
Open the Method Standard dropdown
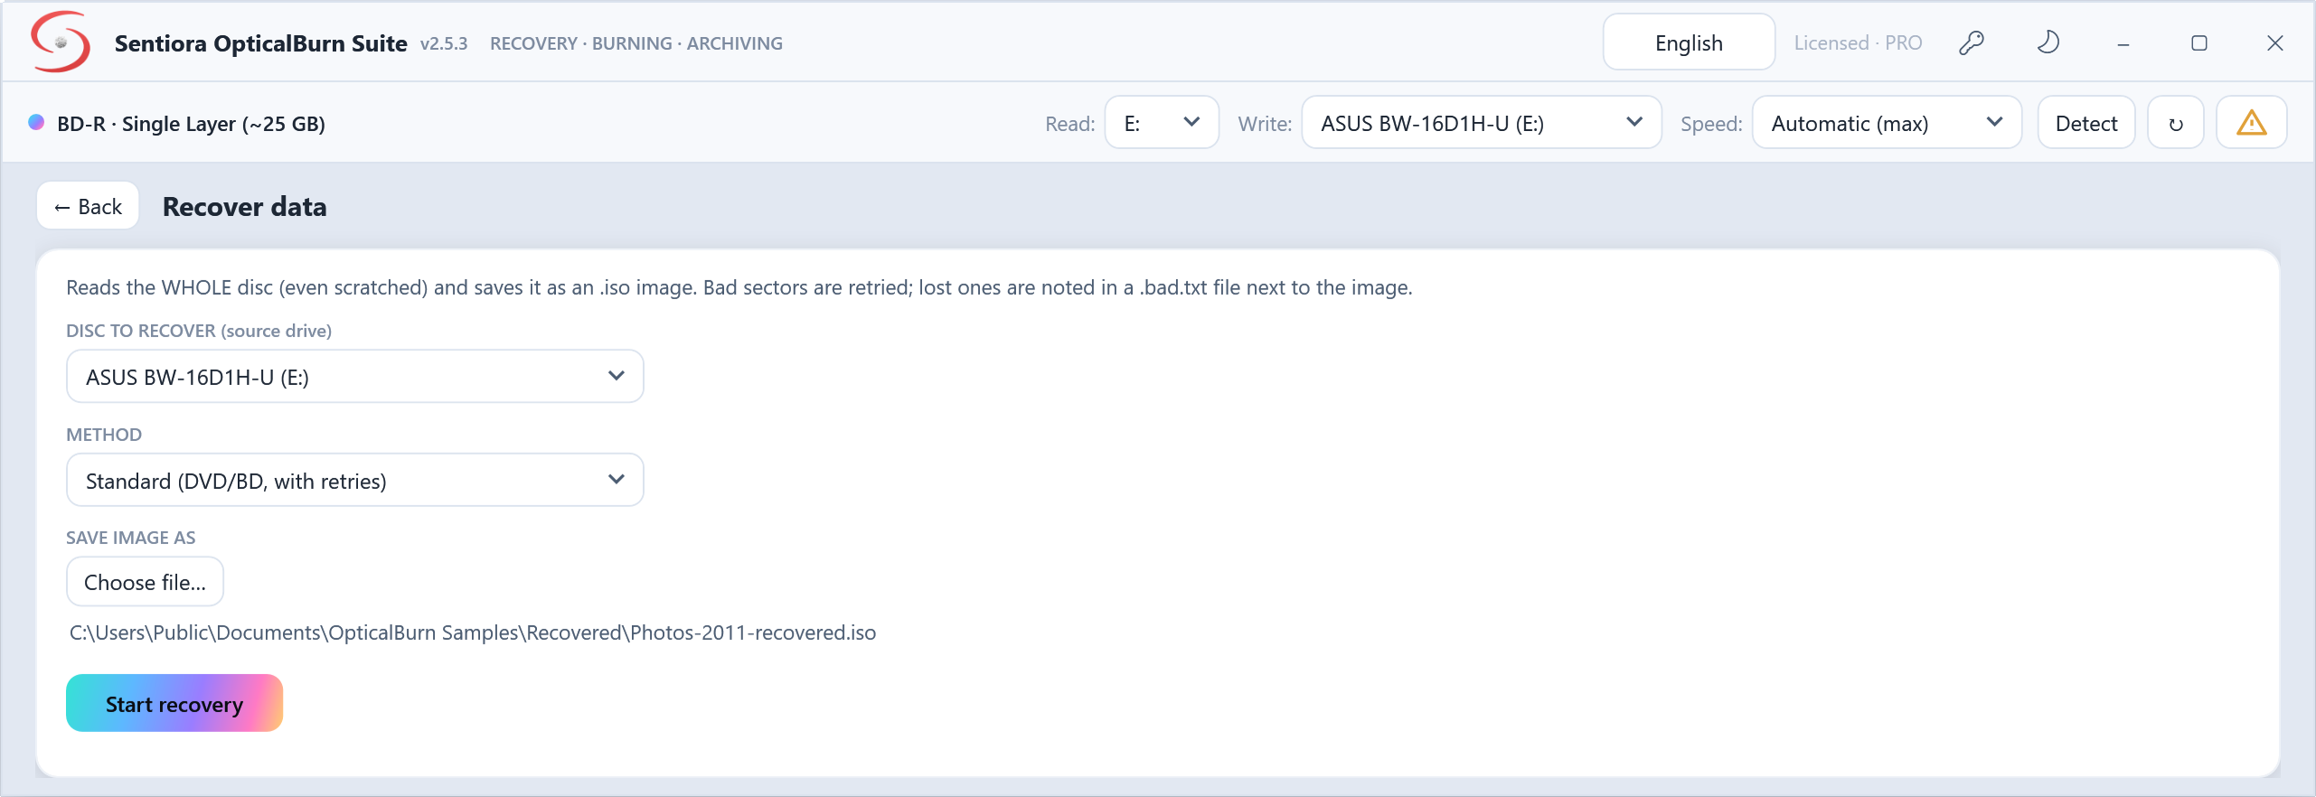(x=354, y=481)
